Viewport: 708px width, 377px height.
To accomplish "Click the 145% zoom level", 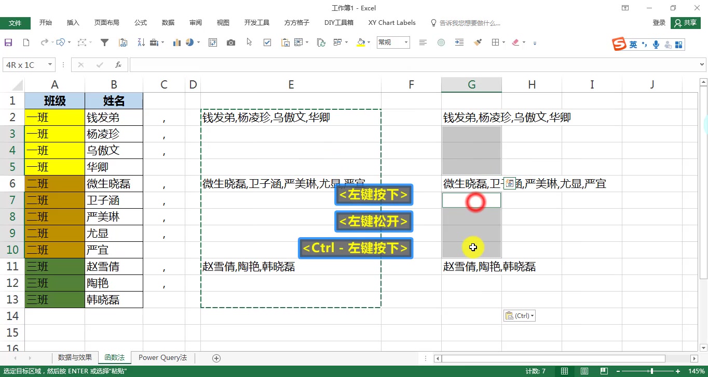I will (697, 371).
